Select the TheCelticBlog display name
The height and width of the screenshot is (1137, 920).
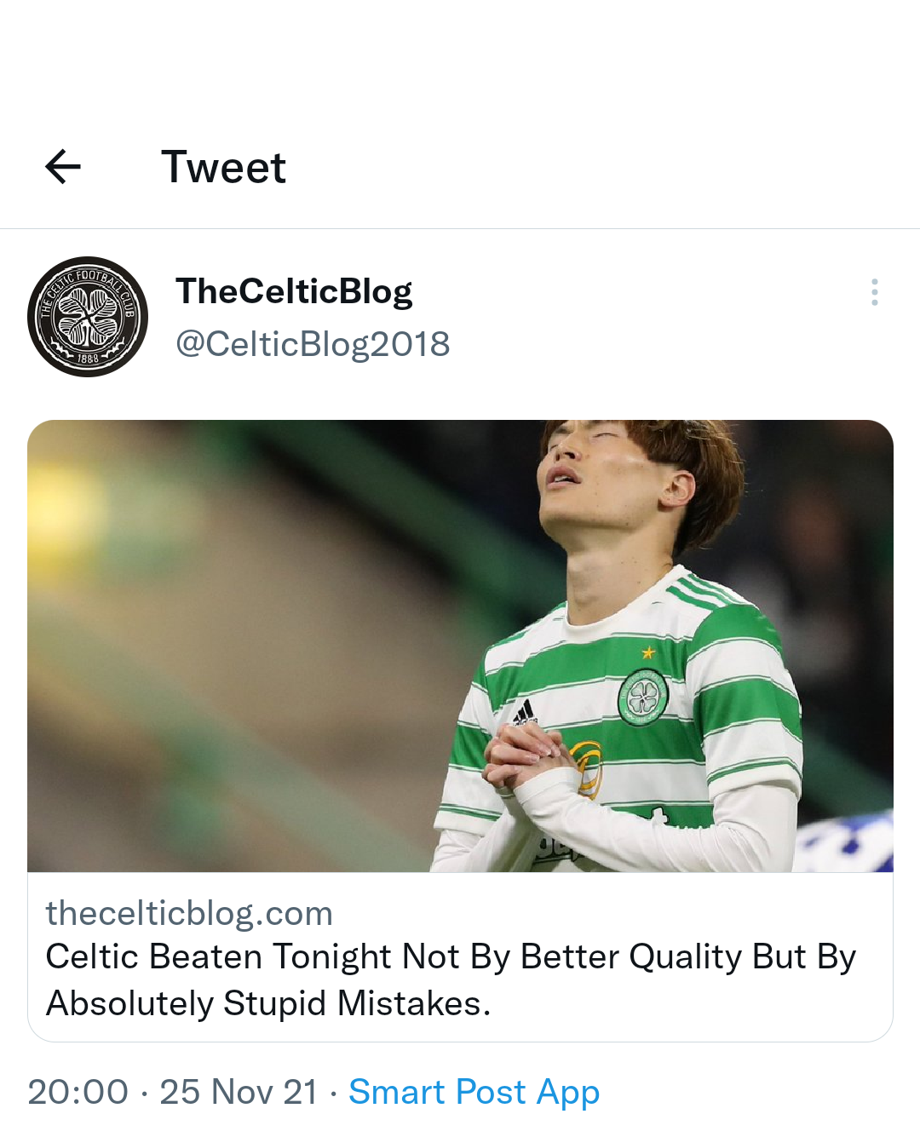pyautogui.click(x=294, y=291)
